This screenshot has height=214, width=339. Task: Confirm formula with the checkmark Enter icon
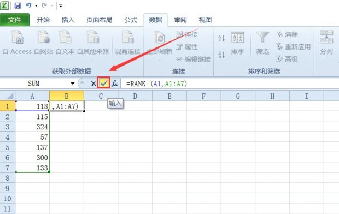click(x=104, y=83)
